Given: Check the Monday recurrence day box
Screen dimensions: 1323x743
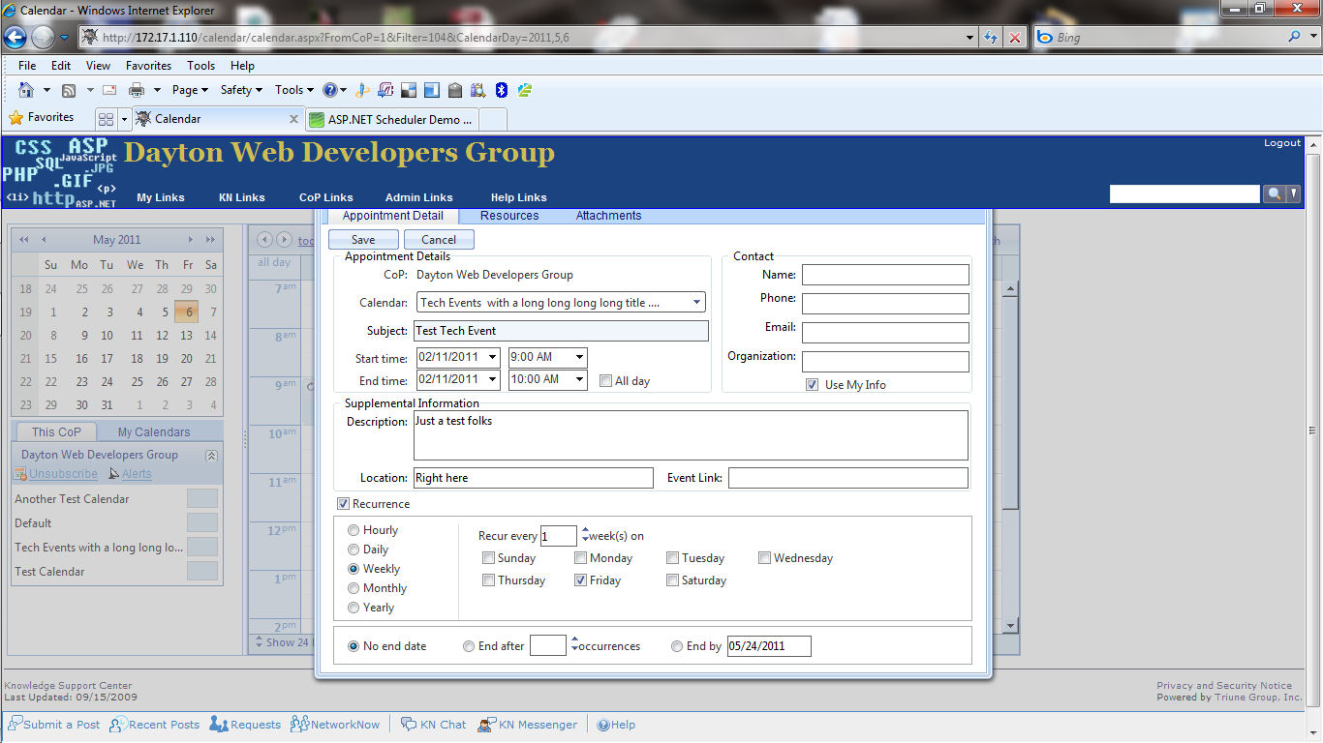Looking at the screenshot, I should click(x=580, y=558).
